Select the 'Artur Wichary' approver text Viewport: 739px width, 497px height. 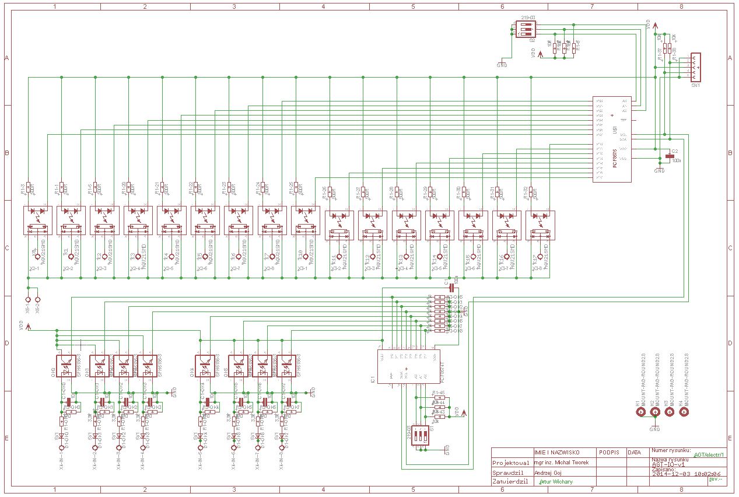point(556,482)
